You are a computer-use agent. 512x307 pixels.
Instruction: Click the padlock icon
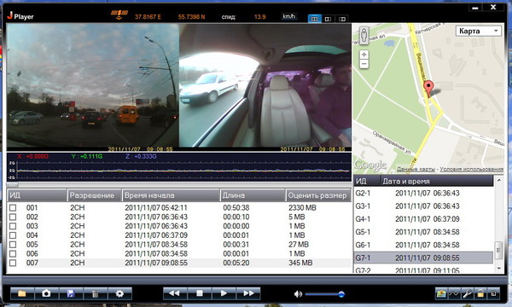(x=480, y=293)
